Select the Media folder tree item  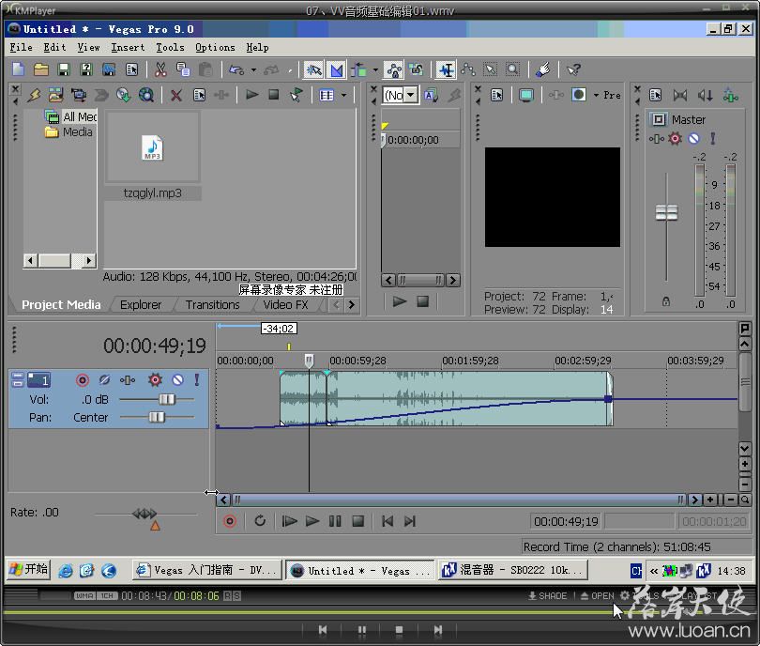coord(68,131)
